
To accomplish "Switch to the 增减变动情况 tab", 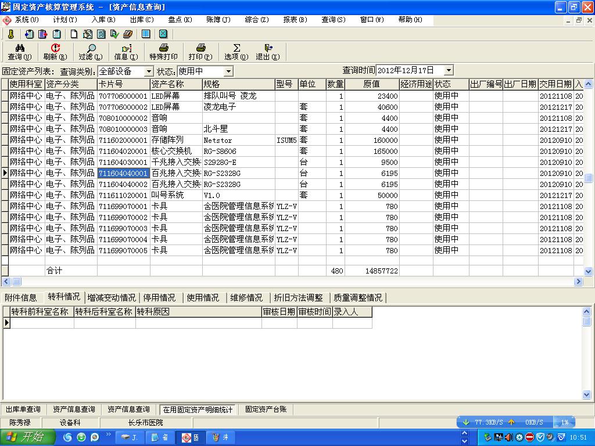I will coord(112,298).
